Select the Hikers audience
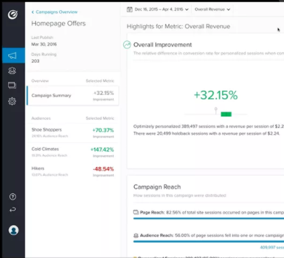284x258 pixels. point(73,171)
